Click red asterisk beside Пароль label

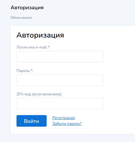coord(32,70)
